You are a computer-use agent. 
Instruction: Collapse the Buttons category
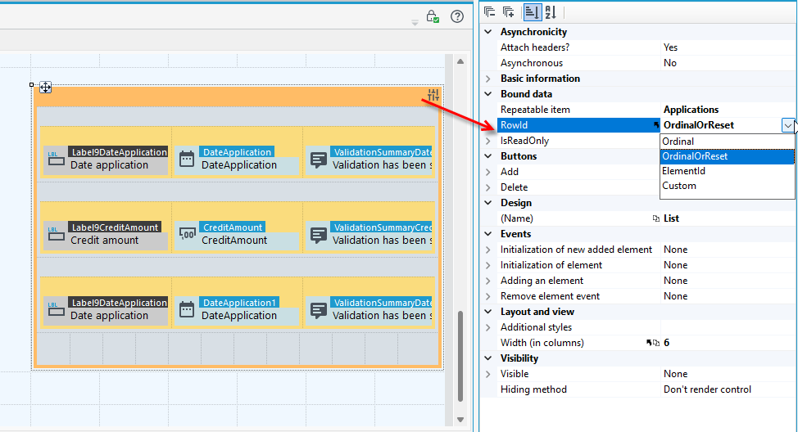point(488,156)
